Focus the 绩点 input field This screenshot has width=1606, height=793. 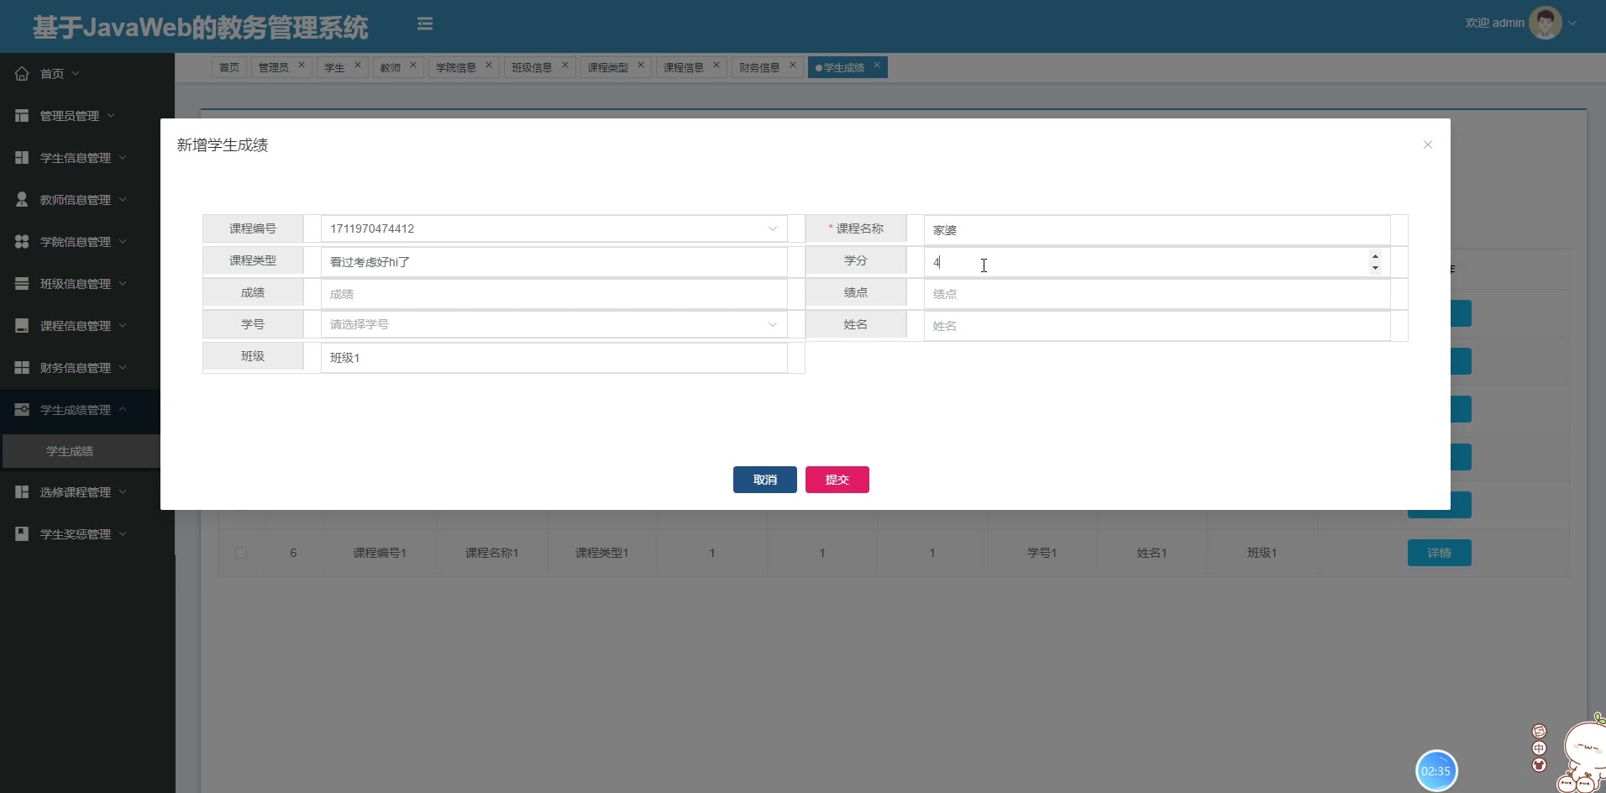[1157, 293]
